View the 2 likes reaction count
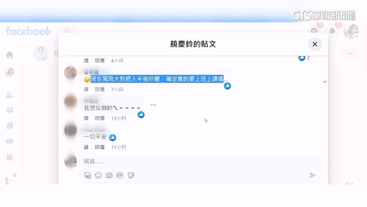The width and height of the screenshot is (367, 207). click(x=304, y=58)
